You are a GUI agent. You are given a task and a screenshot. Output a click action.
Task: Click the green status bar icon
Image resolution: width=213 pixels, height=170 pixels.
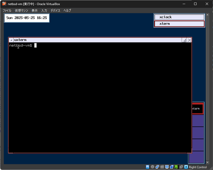tap(176, 167)
